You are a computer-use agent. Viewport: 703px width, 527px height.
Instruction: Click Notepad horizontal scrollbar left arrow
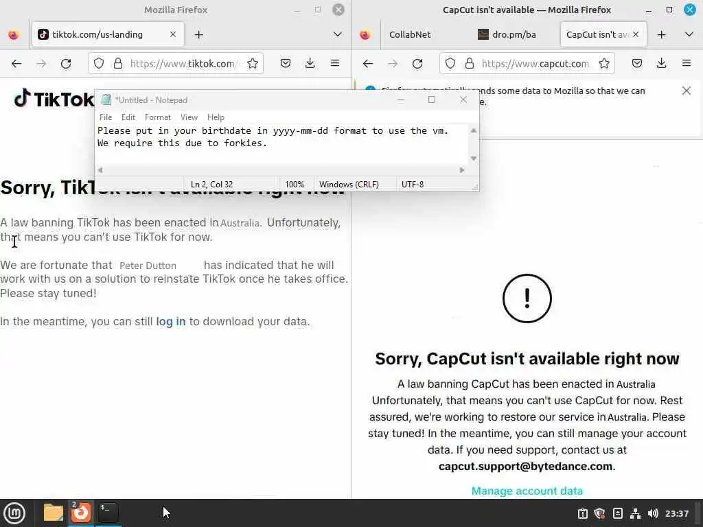coord(100,170)
